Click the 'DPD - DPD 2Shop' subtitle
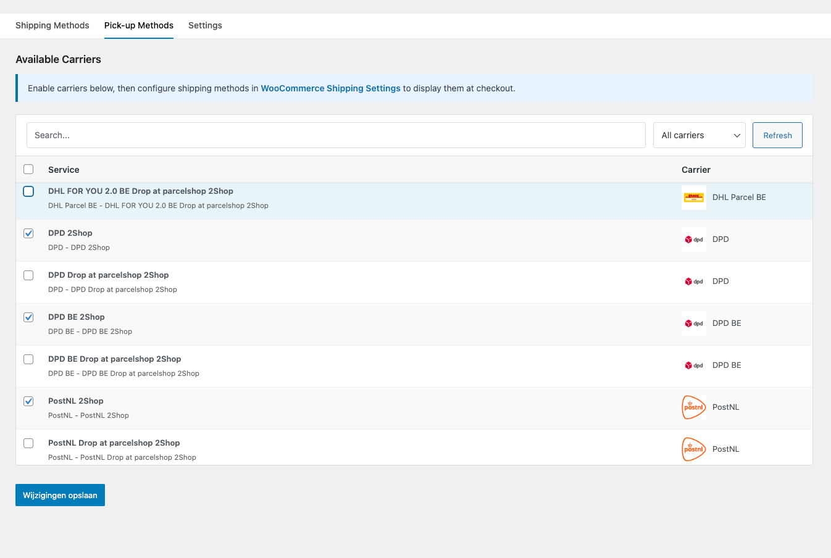 79,248
